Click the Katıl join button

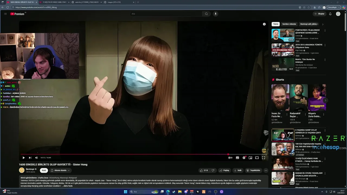tap(44, 170)
